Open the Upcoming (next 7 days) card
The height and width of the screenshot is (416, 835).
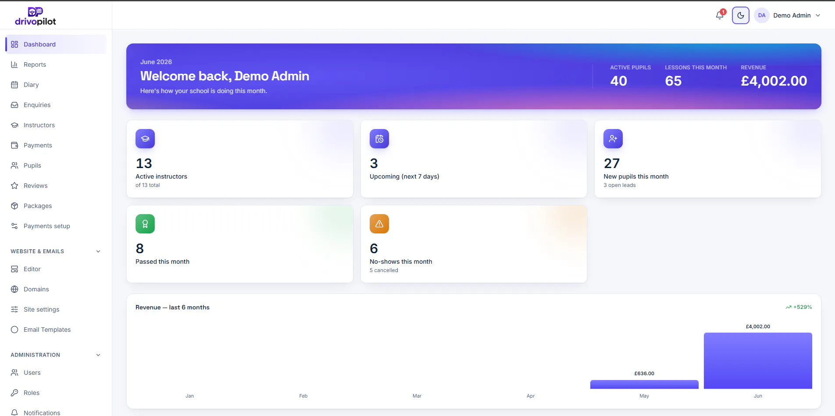tap(474, 159)
